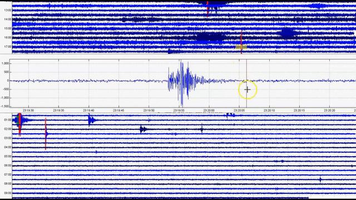
Task: Click the 04:00 hour label in the lower helicorder
Action: 8,147
